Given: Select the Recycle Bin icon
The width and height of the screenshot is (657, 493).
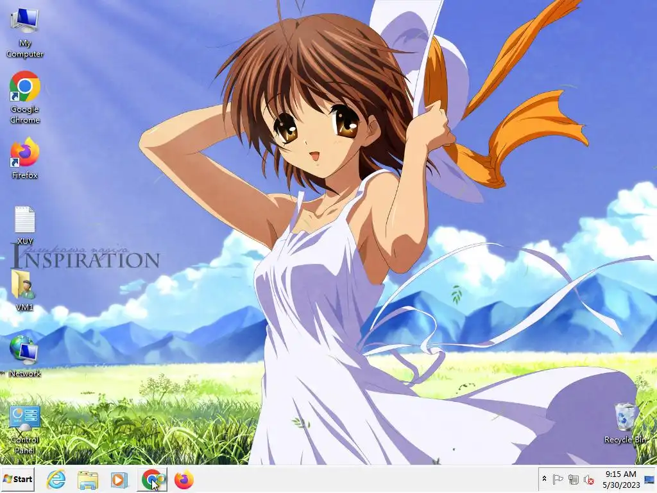Looking at the screenshot, I should tap(625, 423).
